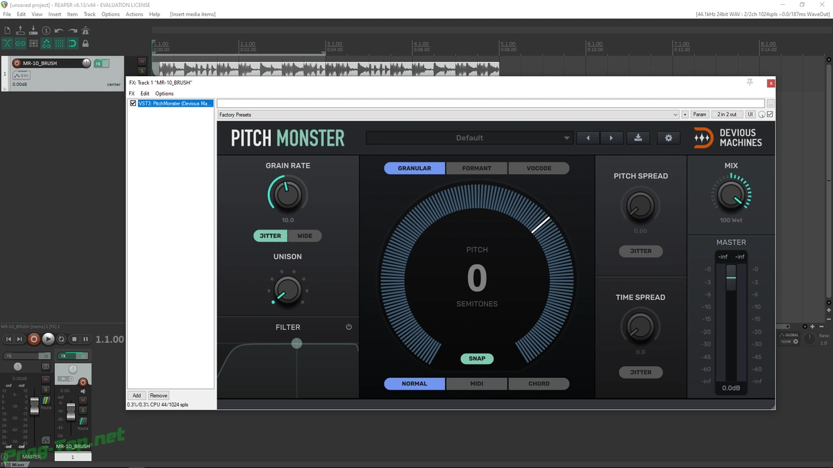Open the Insert menu in REAPER menu bar

pyautogui.click(x=54, y=14)
